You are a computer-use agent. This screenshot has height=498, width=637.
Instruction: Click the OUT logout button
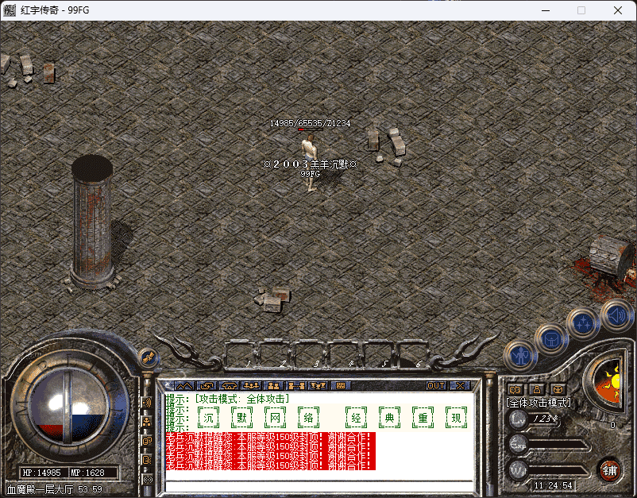pos(436,385)
